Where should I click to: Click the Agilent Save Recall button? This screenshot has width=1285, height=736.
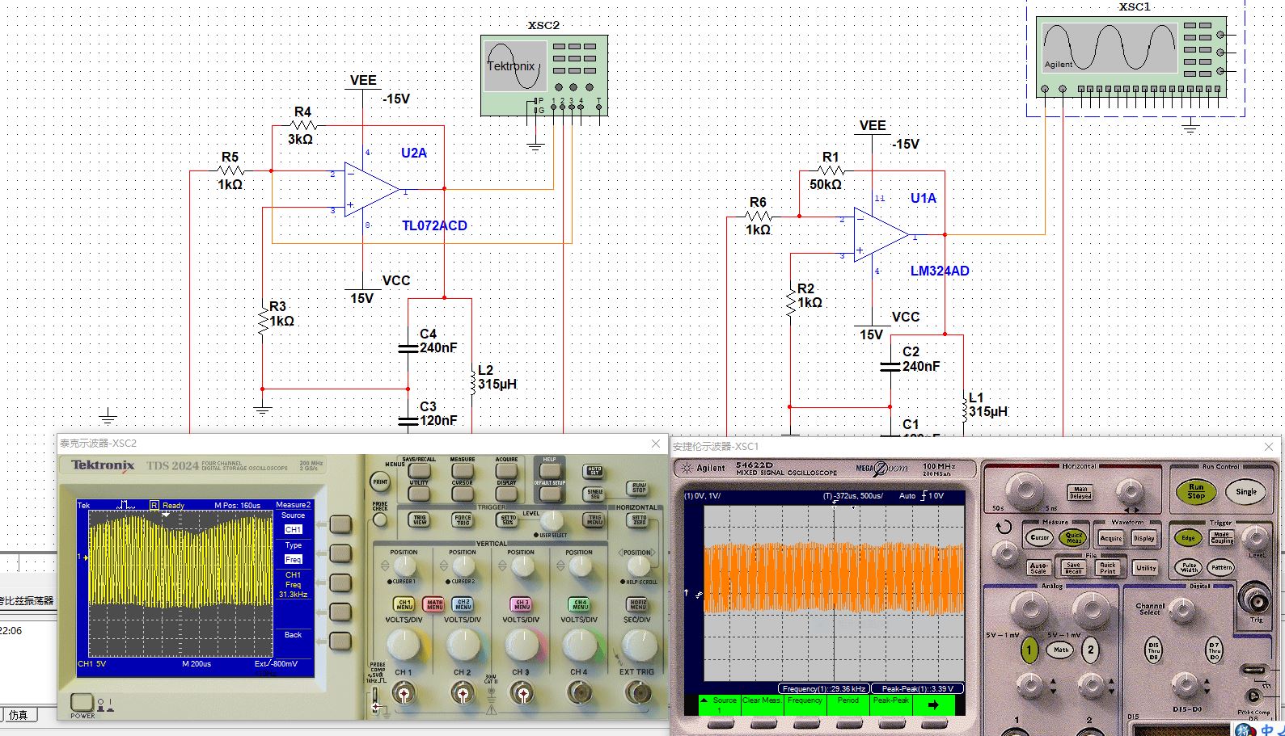tap(1074, 568)
